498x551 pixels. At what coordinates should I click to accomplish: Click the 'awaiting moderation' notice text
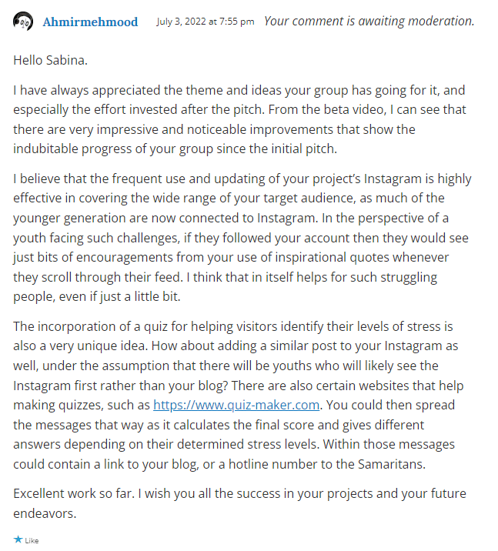(369, 21)
